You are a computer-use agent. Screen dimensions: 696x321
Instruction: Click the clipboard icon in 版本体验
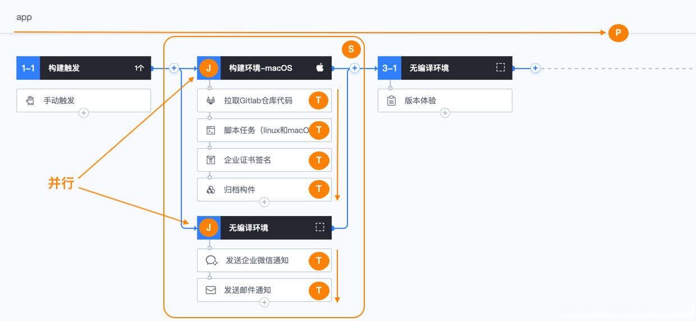(392, 101)
